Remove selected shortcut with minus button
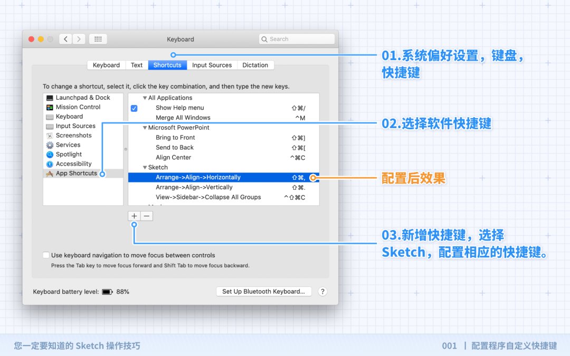This screenshot has width=570, height=356. (x=147, y=216)
